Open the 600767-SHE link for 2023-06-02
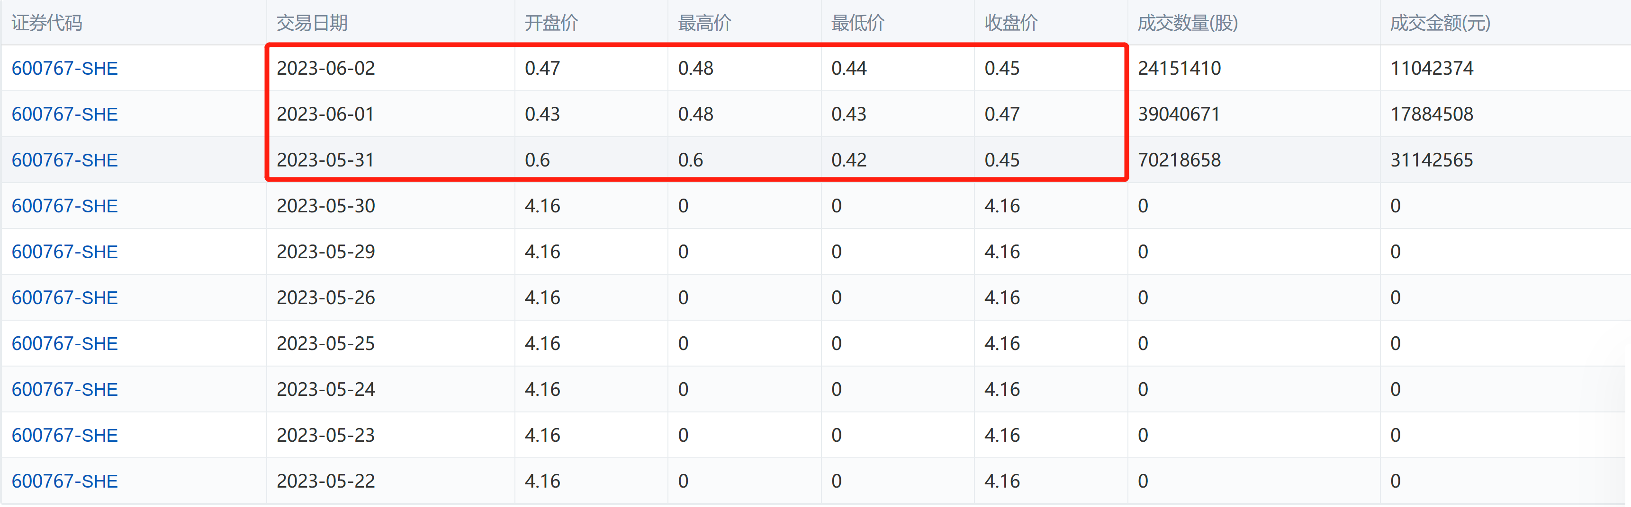This screenshot has height=507, width=1631. click(x=64, y=68)
